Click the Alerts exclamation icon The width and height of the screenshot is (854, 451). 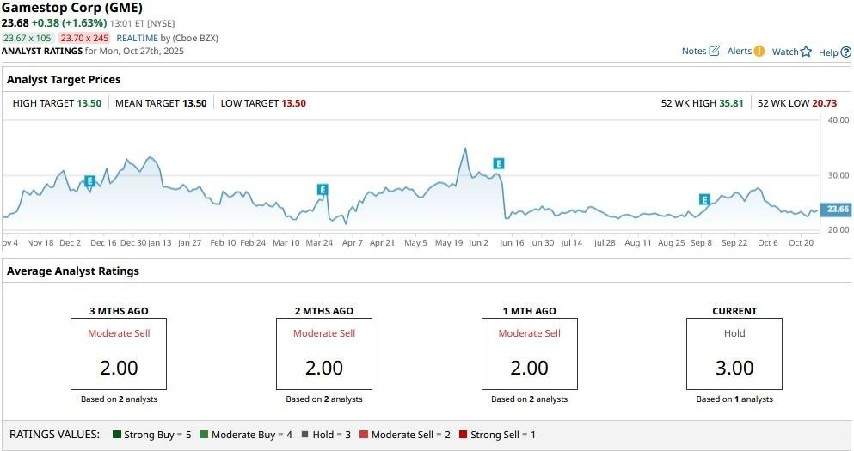[x=759, y=52]
